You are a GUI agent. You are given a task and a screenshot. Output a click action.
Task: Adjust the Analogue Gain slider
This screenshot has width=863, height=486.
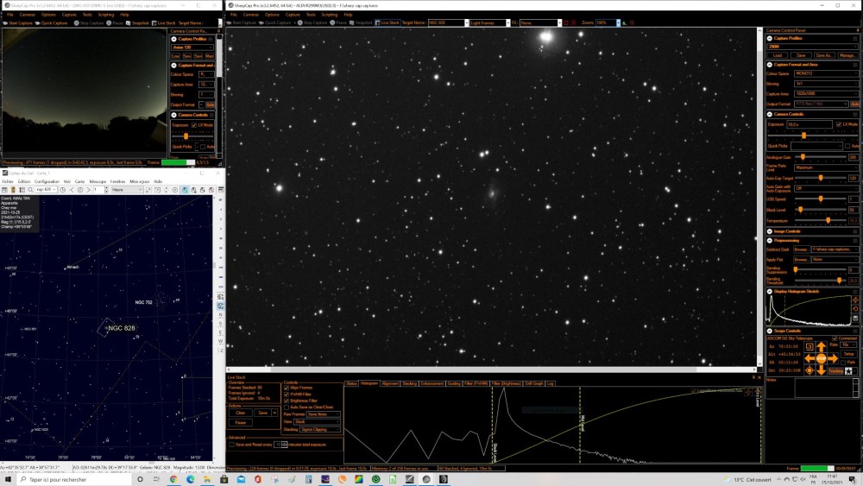tap(820, 157)
